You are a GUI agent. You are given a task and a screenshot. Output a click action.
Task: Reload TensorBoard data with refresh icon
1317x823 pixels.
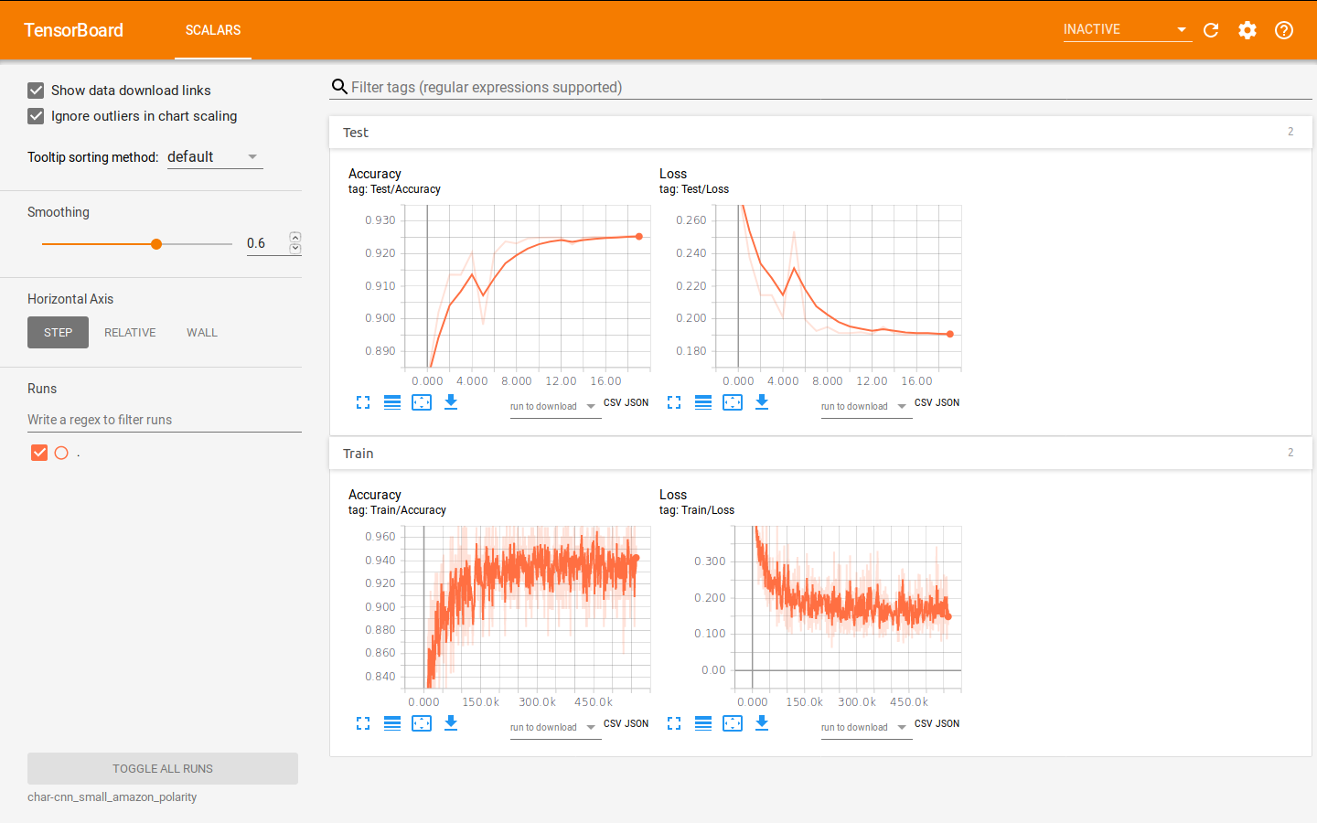coord(1211,30)
